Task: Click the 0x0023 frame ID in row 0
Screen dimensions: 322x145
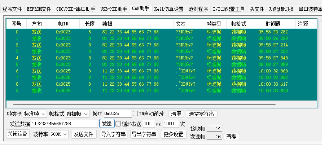Action: [x=63, y=32]
